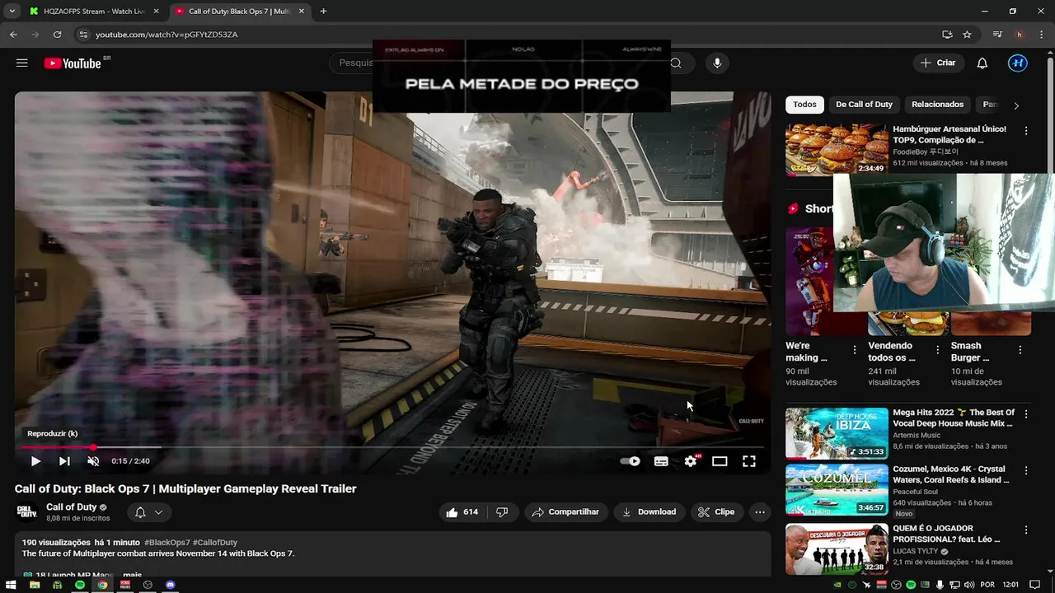Play the video with the play button
Screen dimensions: 1055x593
tap(35, 461)
